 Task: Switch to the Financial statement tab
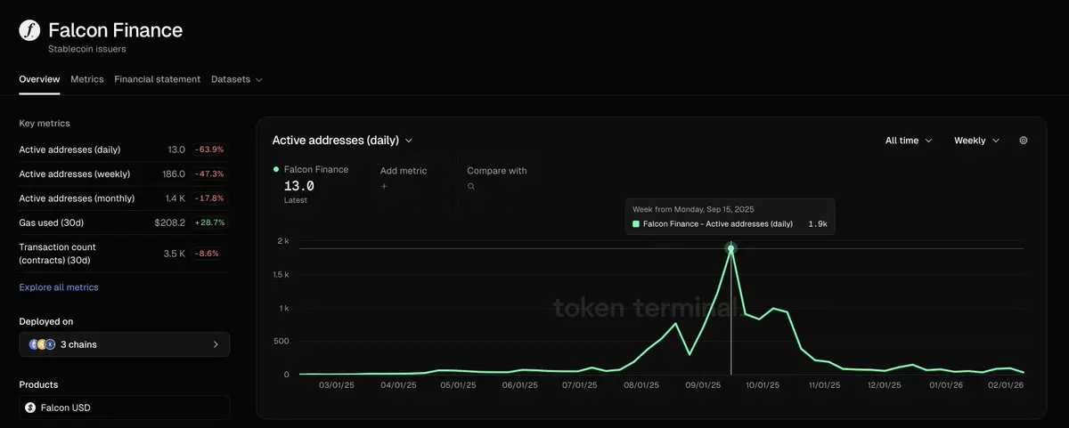point(158,79)
